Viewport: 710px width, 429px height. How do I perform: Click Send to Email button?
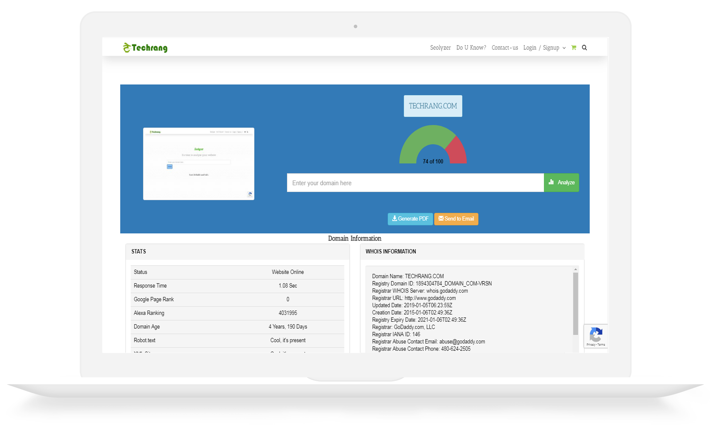456,219
